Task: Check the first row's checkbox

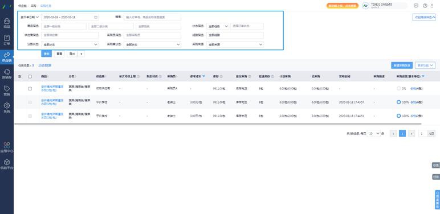Action: 30,89
